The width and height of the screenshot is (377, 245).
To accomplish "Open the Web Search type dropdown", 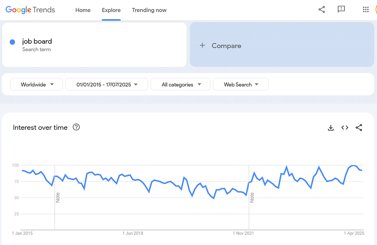I will point(241,84).
